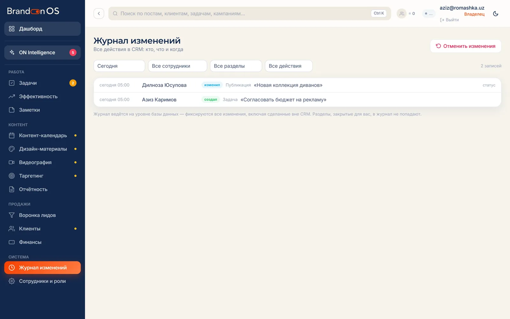This screenshot has width=510, height=319.
Task: Click the Контент-календарь calendar icon
Action: pos(12,136)
